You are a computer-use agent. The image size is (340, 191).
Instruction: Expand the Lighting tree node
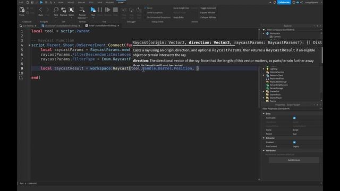[x=263, y=69]
